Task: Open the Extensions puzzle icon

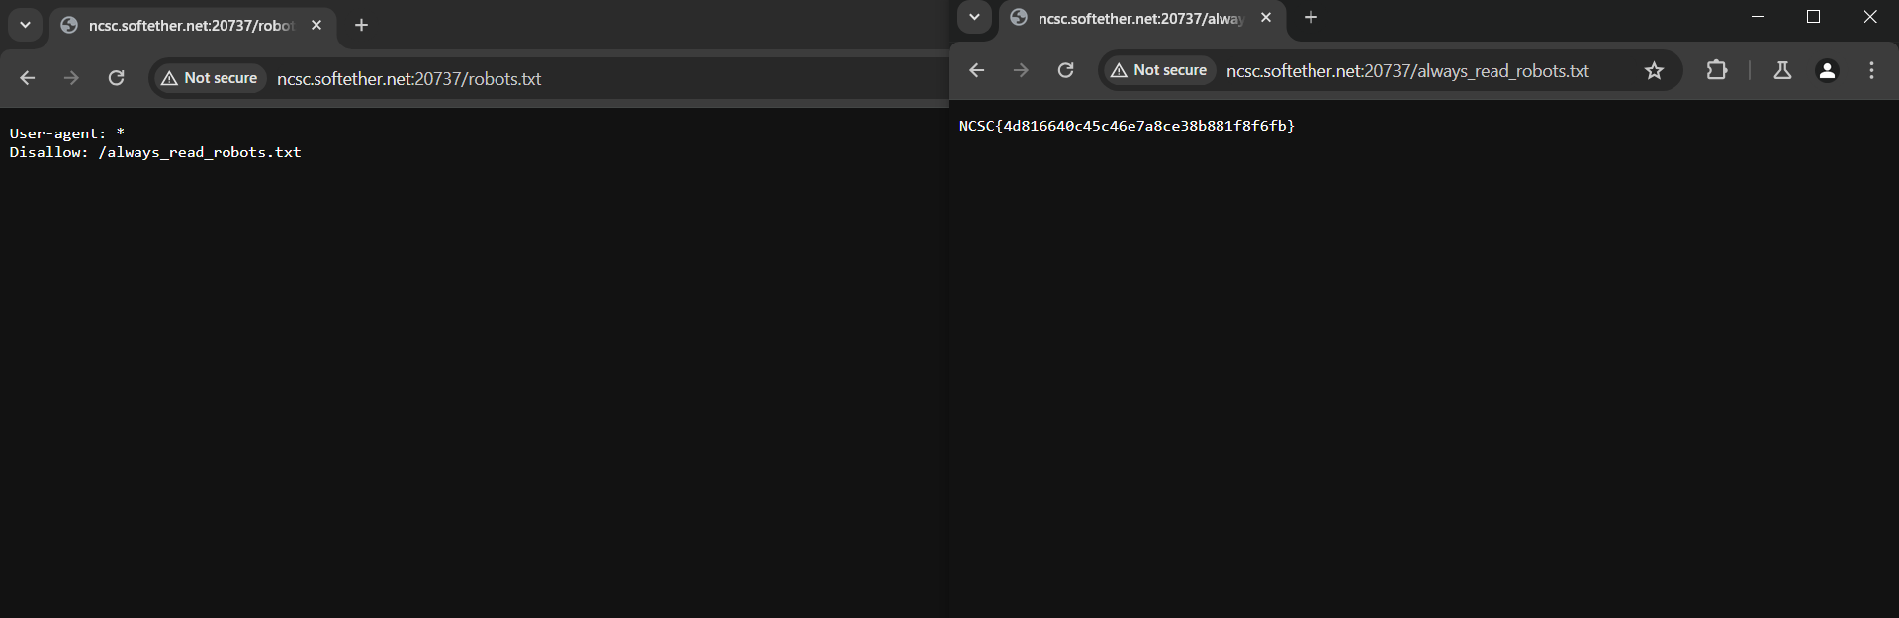Action: coord(1717,70)
